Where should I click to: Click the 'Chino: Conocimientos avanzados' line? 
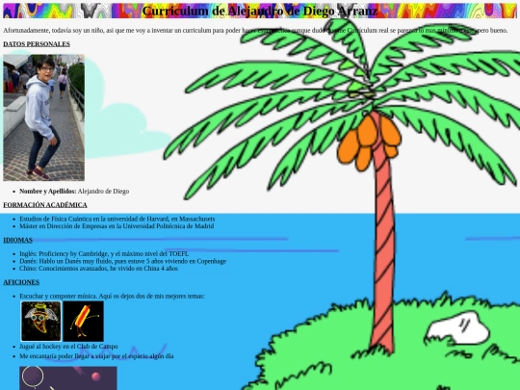pyautogui.click(x=98, y=269)
